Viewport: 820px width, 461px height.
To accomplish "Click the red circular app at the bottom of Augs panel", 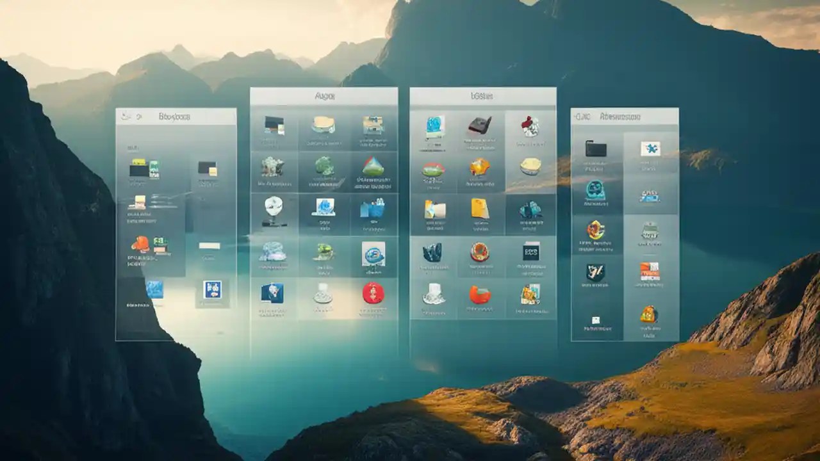I will coord(372,293).
